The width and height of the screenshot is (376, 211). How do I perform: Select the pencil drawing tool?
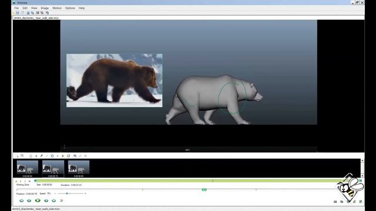coord(42,156)
